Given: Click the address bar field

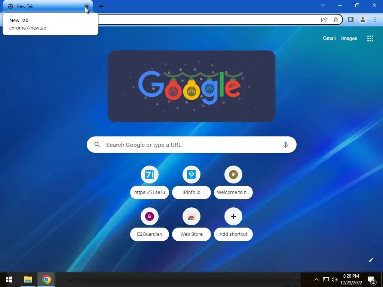Looking at the screenshot, I should tap(209, 19).
